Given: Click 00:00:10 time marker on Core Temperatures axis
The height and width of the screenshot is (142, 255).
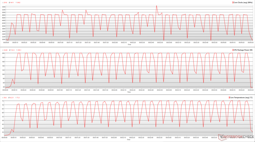Looking at the screenshot, I should (13, 138).
